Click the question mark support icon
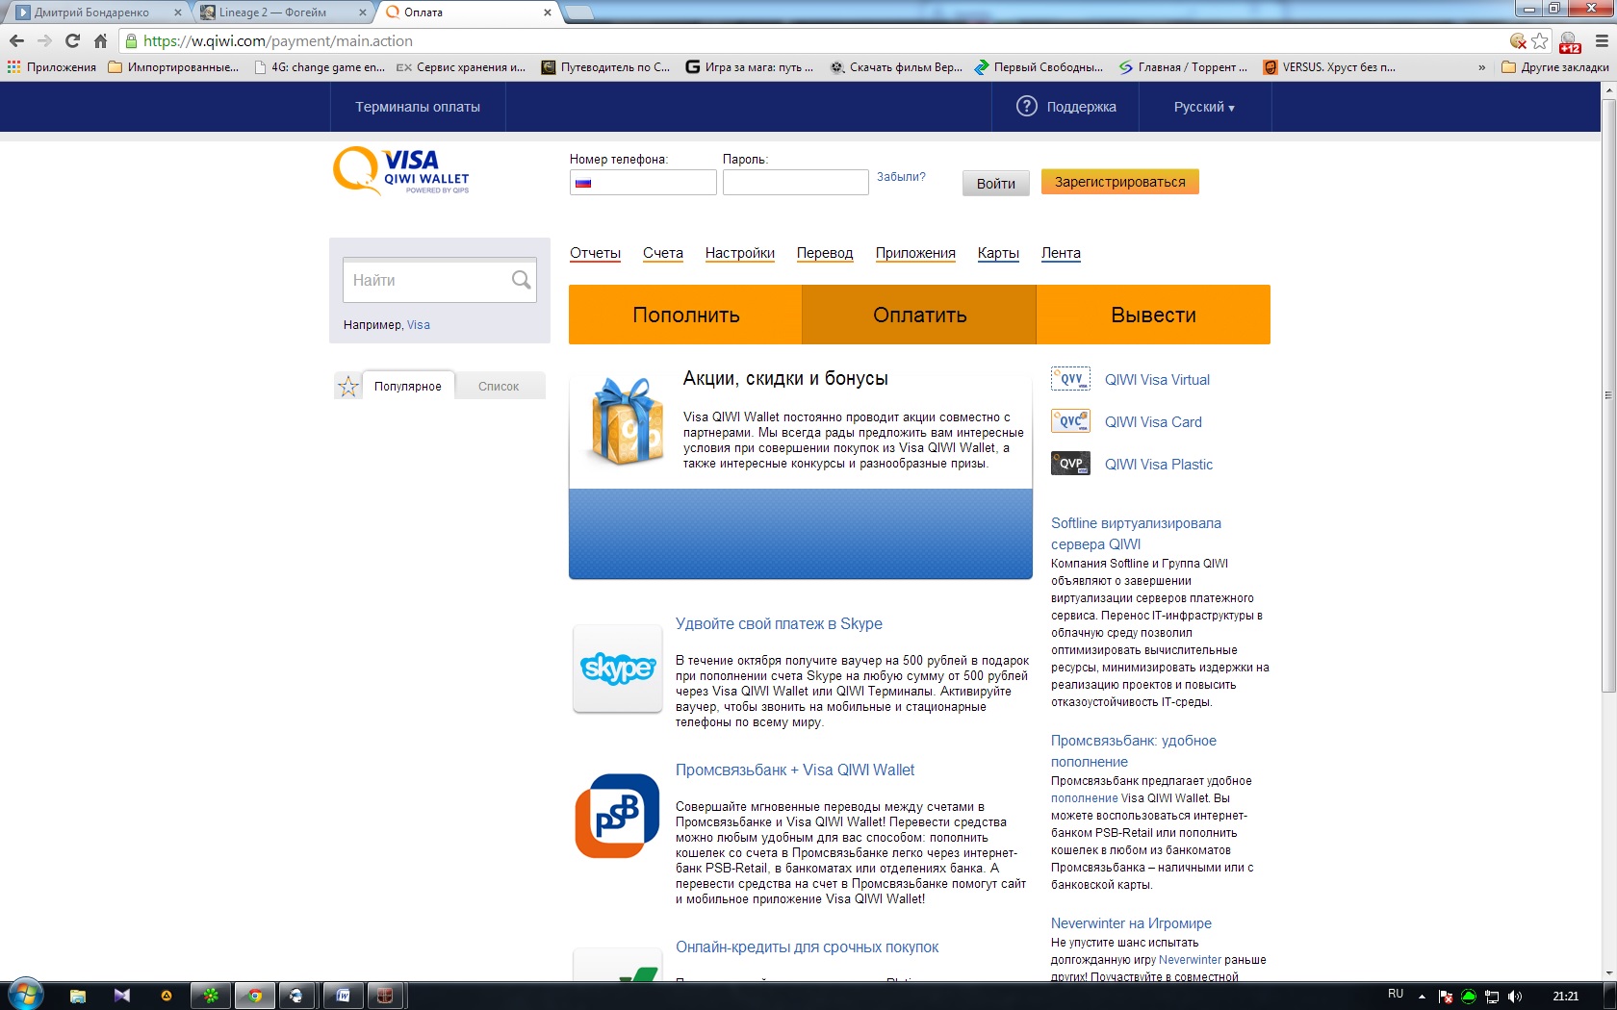 1027,106
